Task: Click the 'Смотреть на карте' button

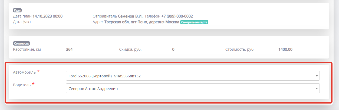Action: (x=194, y=22)
